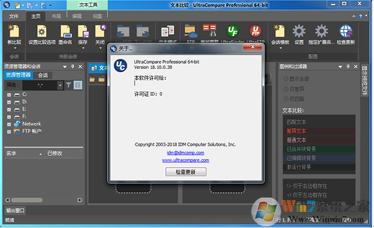This screenshot has width=374, height=228.
Task: Open explorer panel options dropdown triangle
Action: 65,66
